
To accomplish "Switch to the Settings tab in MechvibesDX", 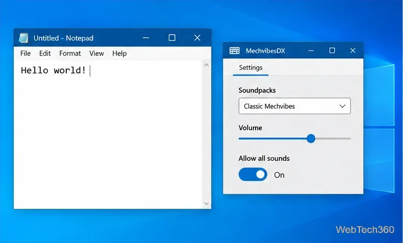I will pos(251,67).
